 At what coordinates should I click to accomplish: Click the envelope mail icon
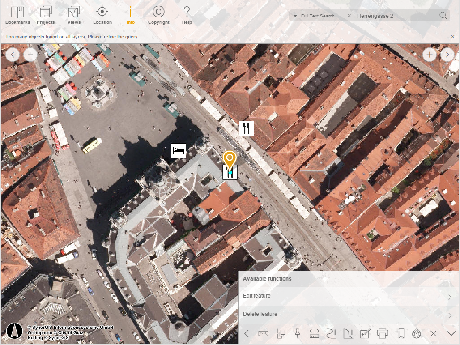[x=263, y=333]
